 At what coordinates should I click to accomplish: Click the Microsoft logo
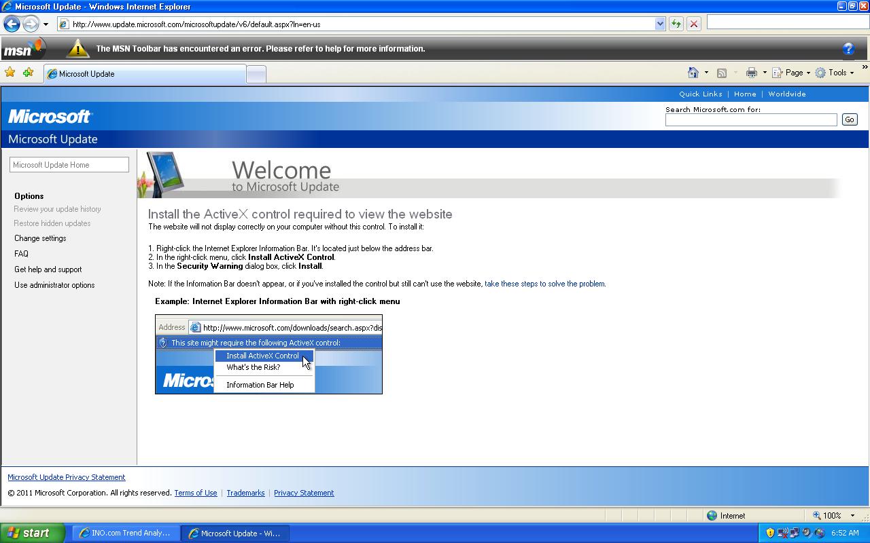click(50, 117)
